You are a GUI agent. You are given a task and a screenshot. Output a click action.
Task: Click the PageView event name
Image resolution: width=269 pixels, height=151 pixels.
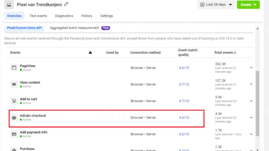point(28,66)
